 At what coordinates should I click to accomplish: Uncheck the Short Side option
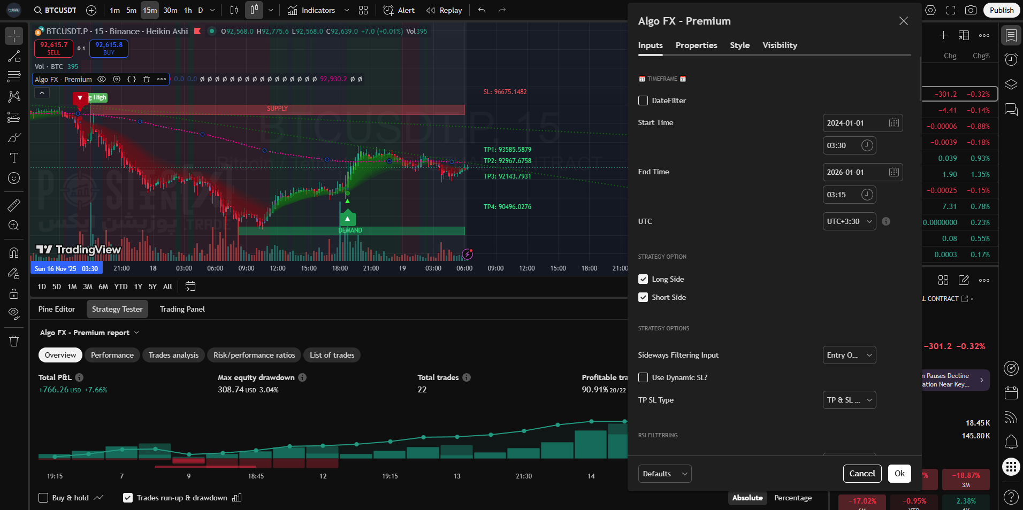point(643,297)
